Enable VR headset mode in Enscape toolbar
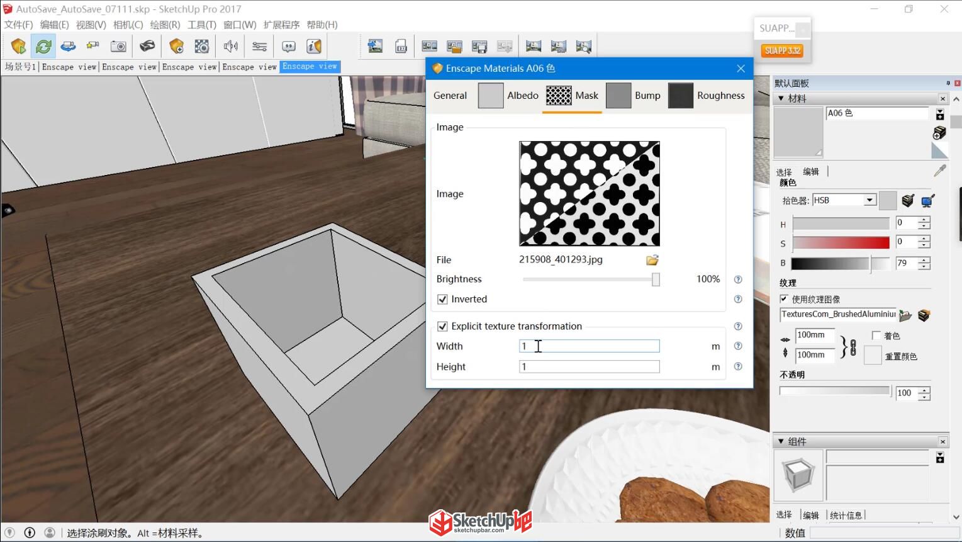 pos(147,46)
